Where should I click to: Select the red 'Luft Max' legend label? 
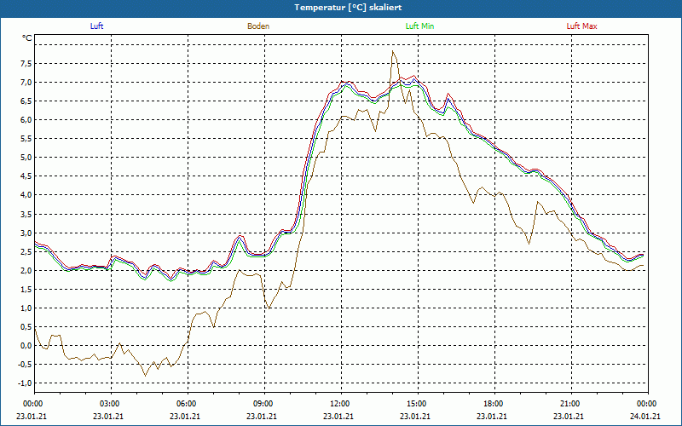pos(581,26)
